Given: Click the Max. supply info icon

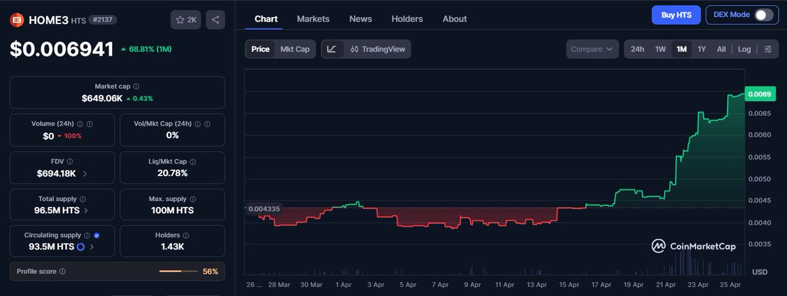Looking at the screenshot, I should (x=193, y=198).
